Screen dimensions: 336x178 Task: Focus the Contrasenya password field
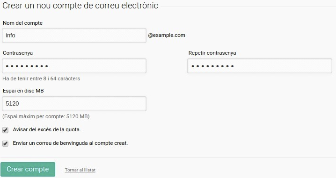coord(74,66)
